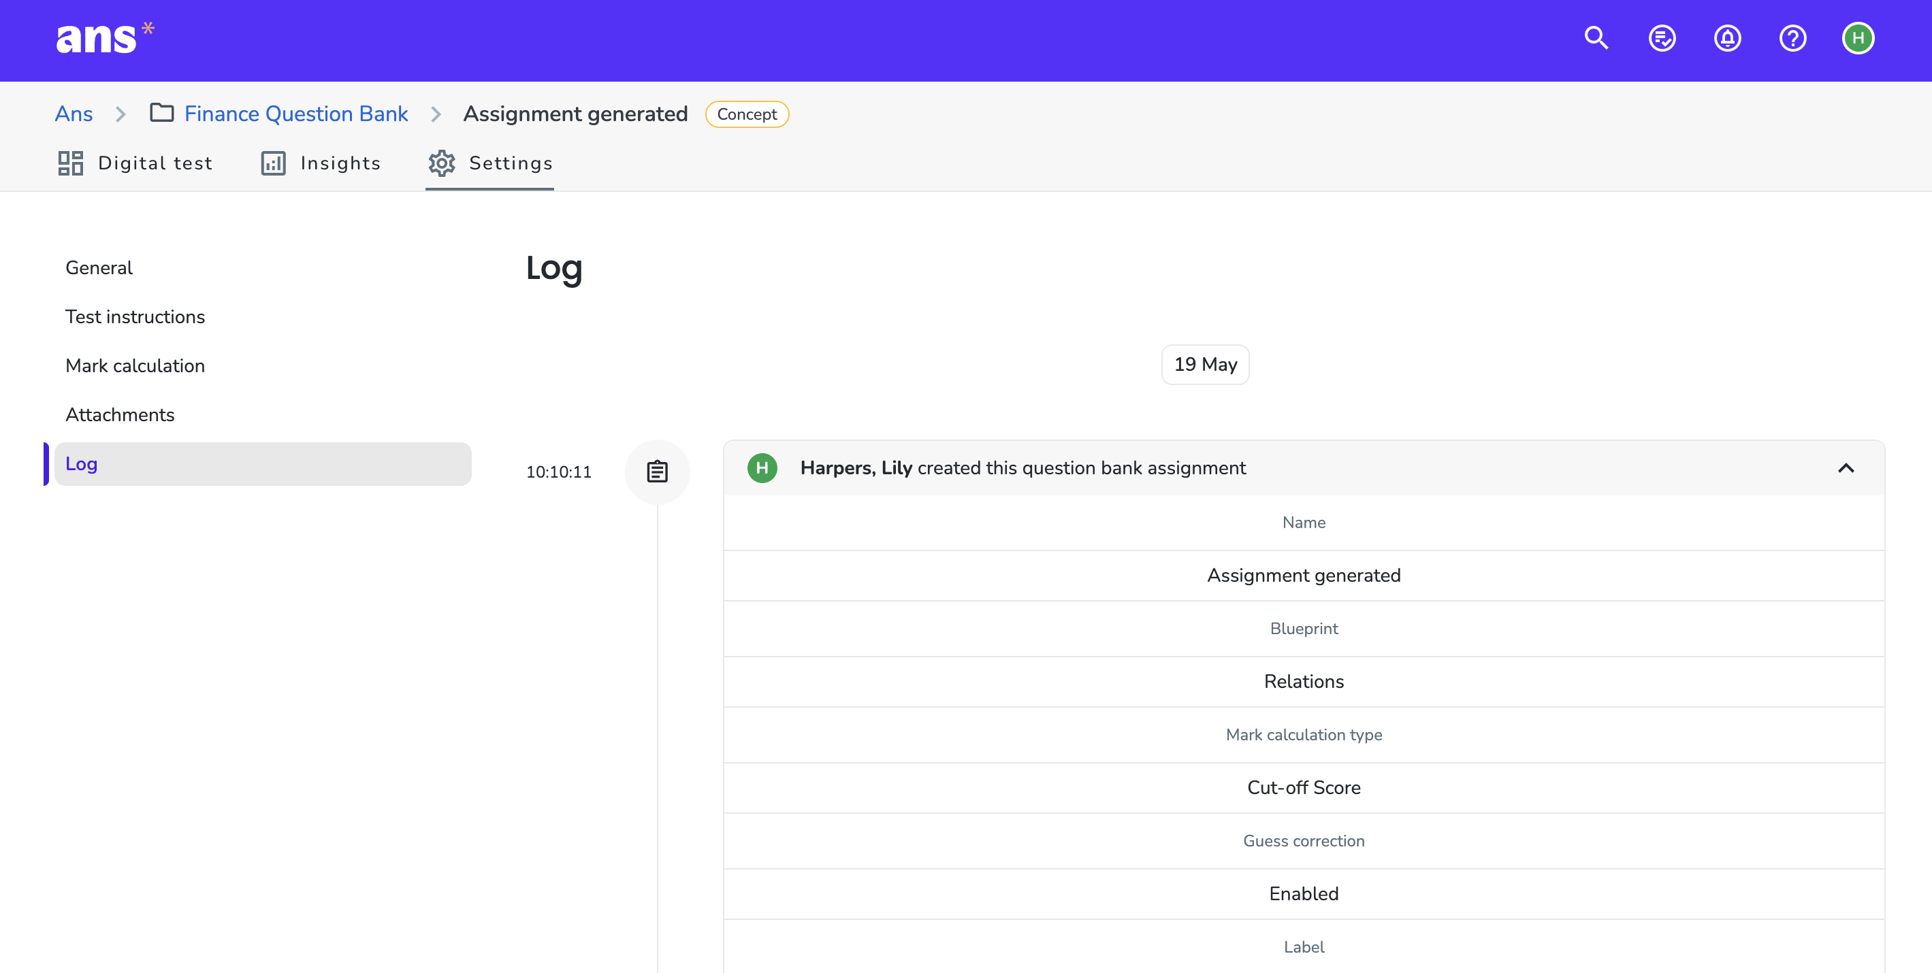
Task: Click the Label field row
Action: coord(1304,946)
